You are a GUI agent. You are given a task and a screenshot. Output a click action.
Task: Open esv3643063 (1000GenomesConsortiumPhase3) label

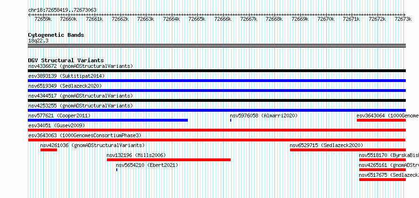[85, 135]
